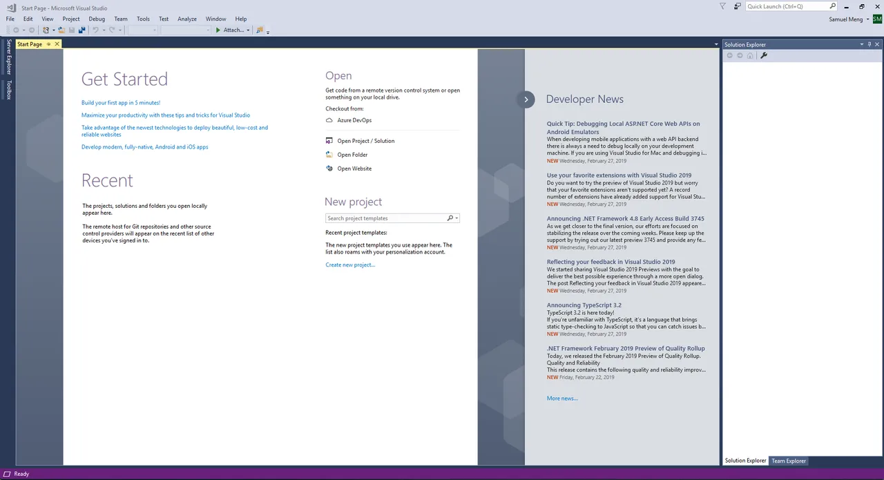Click the 'Create new project...' link

[350, 265]
